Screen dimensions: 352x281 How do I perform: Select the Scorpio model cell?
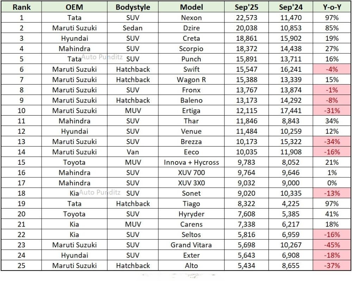pos(191,49)
